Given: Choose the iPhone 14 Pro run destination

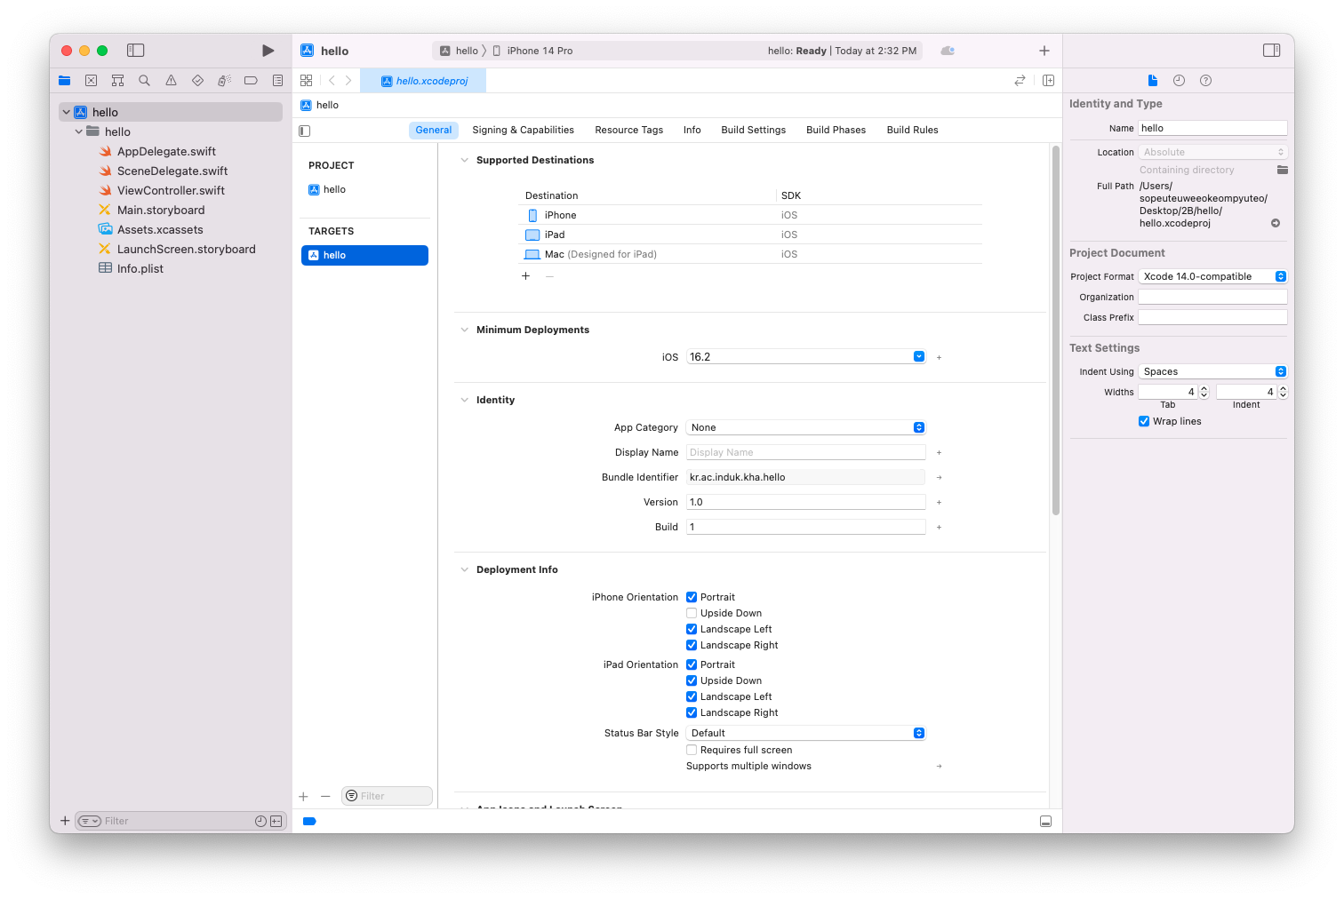Looking at the screenshot, I should (532, 51).
